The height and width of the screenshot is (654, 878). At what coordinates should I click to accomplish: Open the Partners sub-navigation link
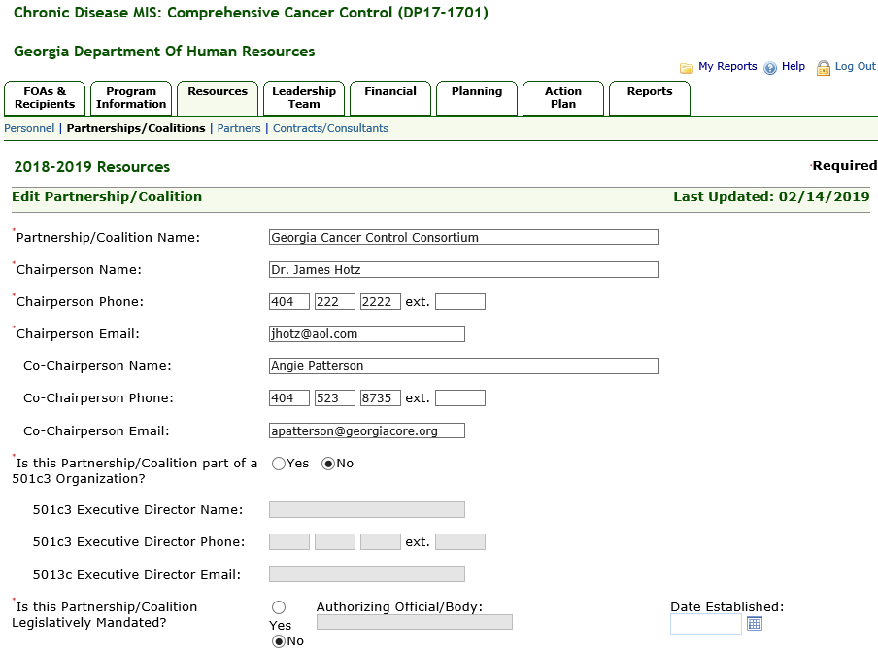pyautogui.click(x=239, y=128)
